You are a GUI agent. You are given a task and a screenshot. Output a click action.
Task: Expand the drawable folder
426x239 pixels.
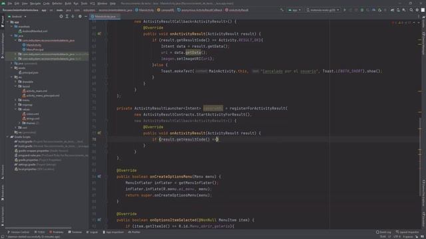(16, 82)
